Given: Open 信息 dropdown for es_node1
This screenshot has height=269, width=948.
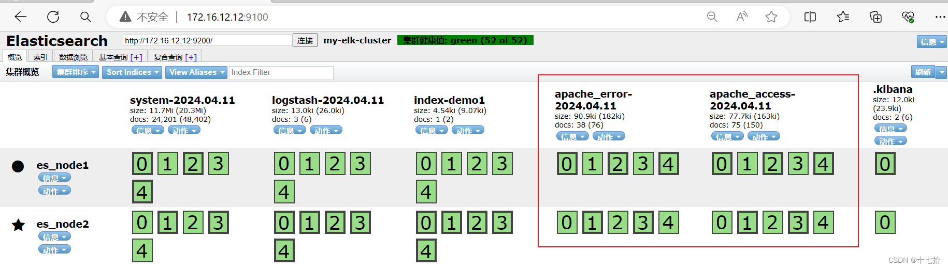Looking at the screenshot, I should pos(54,178).
